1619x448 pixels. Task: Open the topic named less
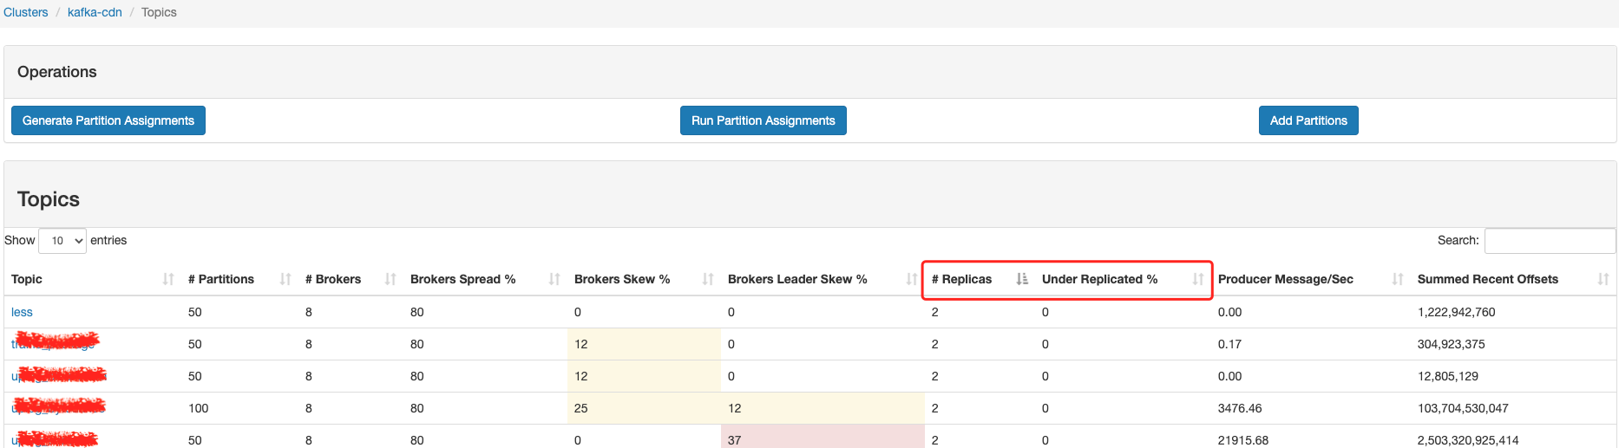coord(22,312)
